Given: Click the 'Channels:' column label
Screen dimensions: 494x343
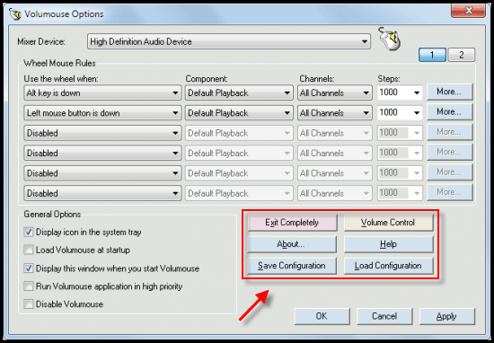Looking at the screenshot, I should (x=317, y=79).
